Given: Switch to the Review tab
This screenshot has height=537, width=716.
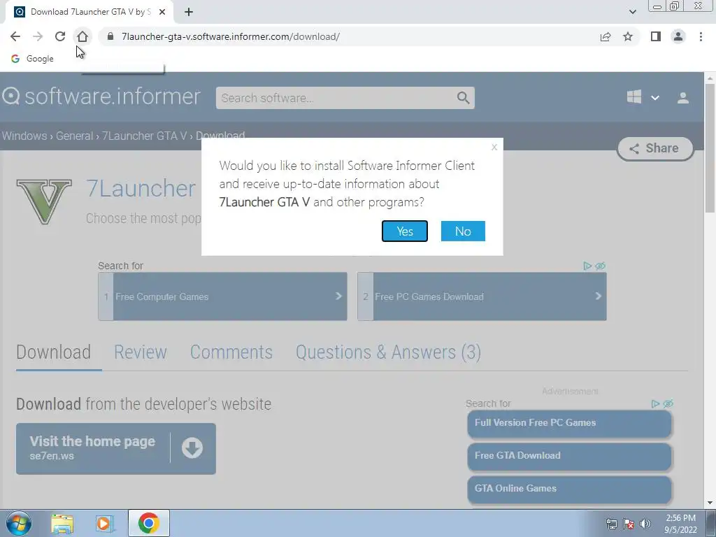Looking at the screenshot, I should [140, 352].
